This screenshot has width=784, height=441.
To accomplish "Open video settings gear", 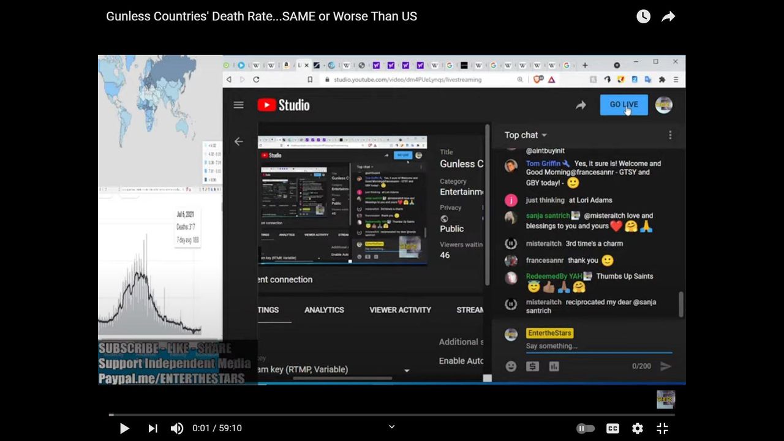I will [638, 428].
